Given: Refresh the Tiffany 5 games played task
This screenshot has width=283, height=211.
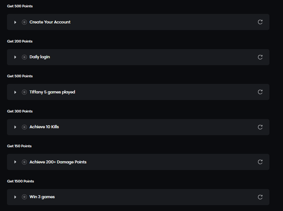Looking at the screenshot, I should point(260,92).
